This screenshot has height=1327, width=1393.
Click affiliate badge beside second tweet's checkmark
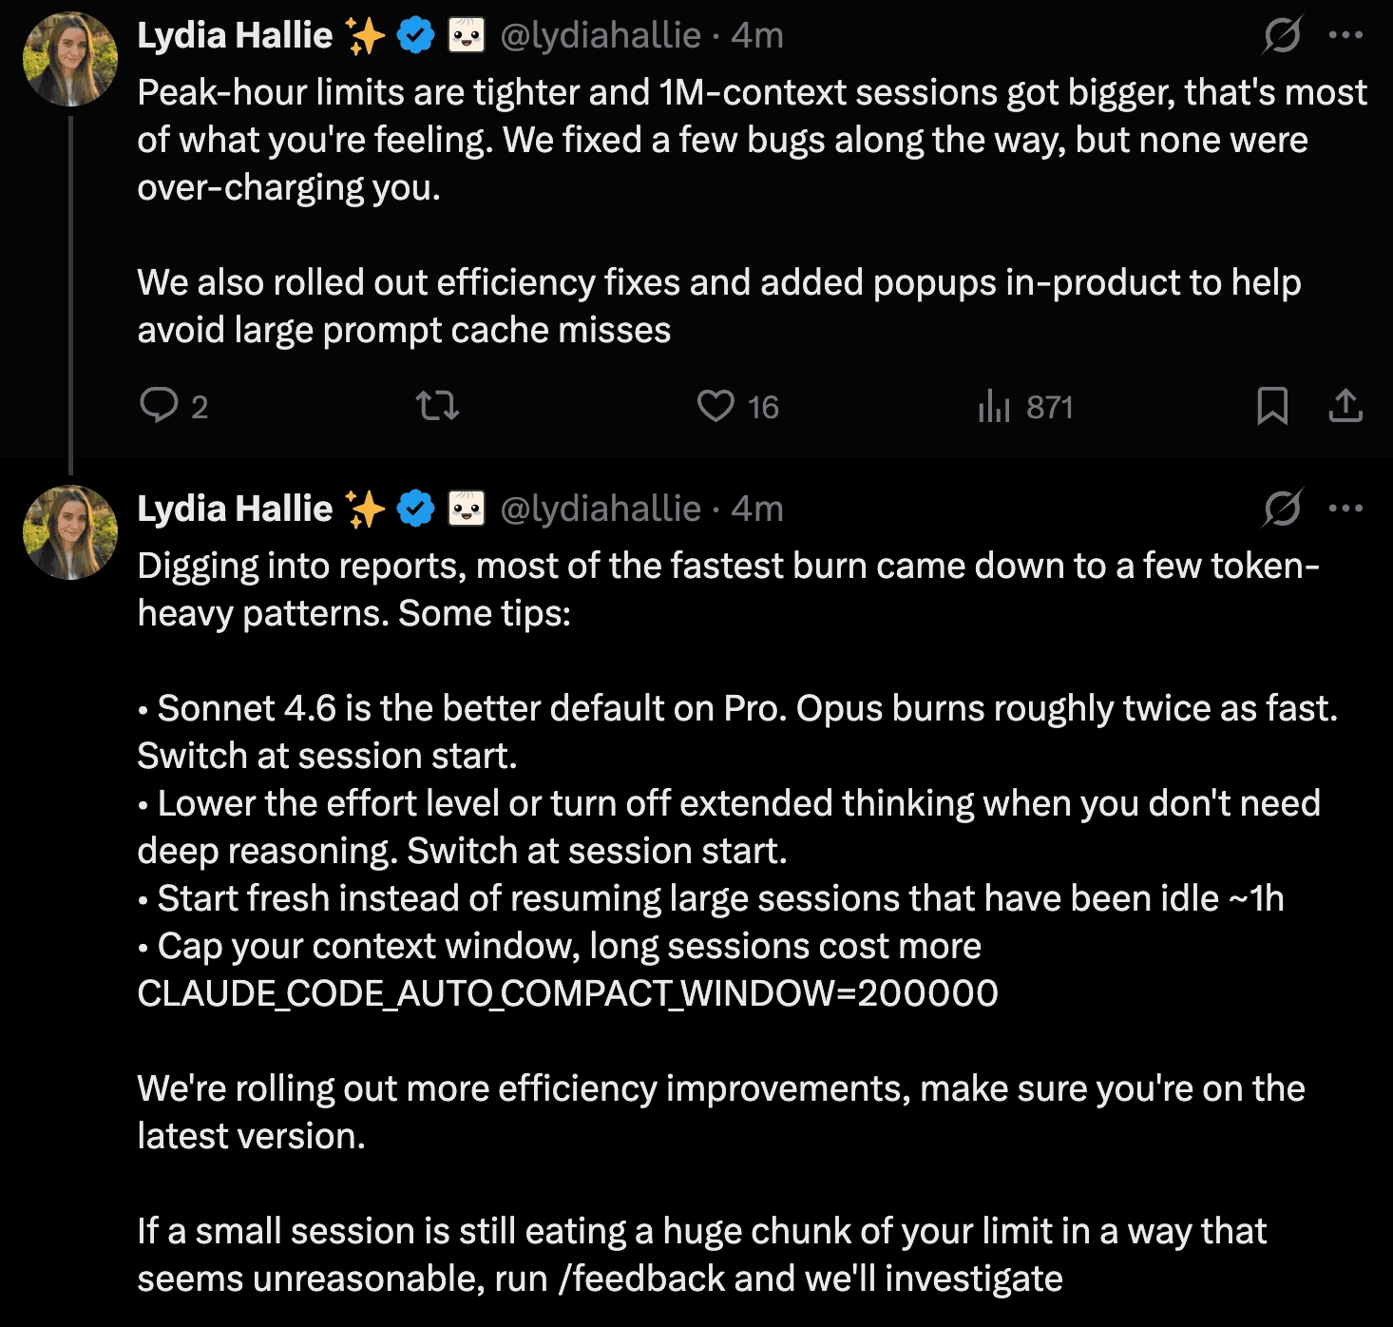tap(467, 509)
